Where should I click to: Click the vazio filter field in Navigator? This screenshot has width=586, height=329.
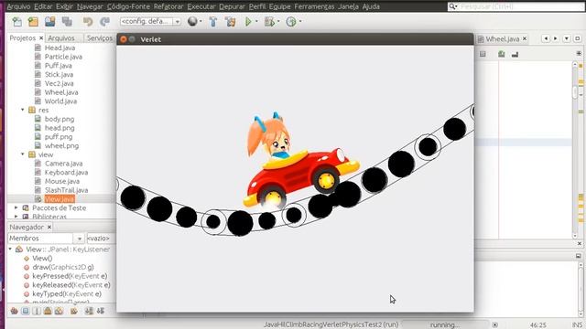[x=100, y=238]
